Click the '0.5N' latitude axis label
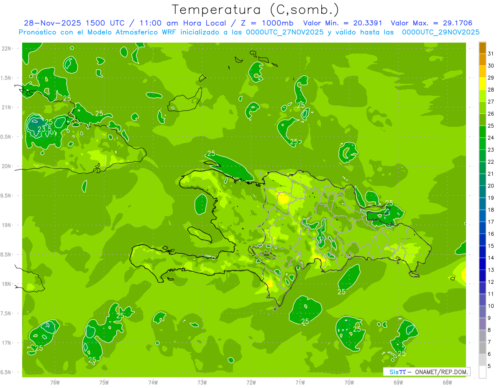The height and width of the screenshot is (388, 502). pyautogui.click(x=5, y=136)
